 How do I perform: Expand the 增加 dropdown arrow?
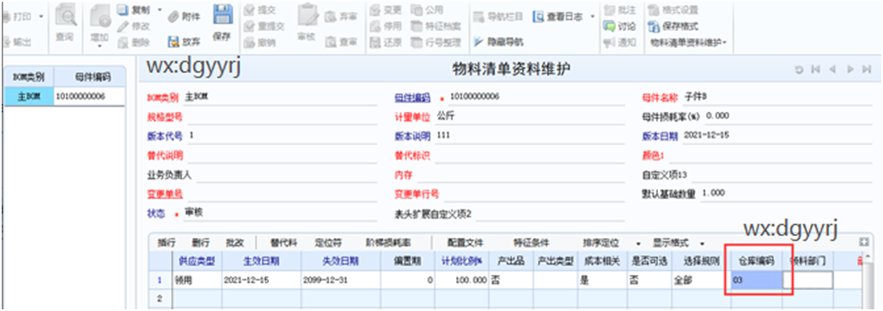coord(99,45)
